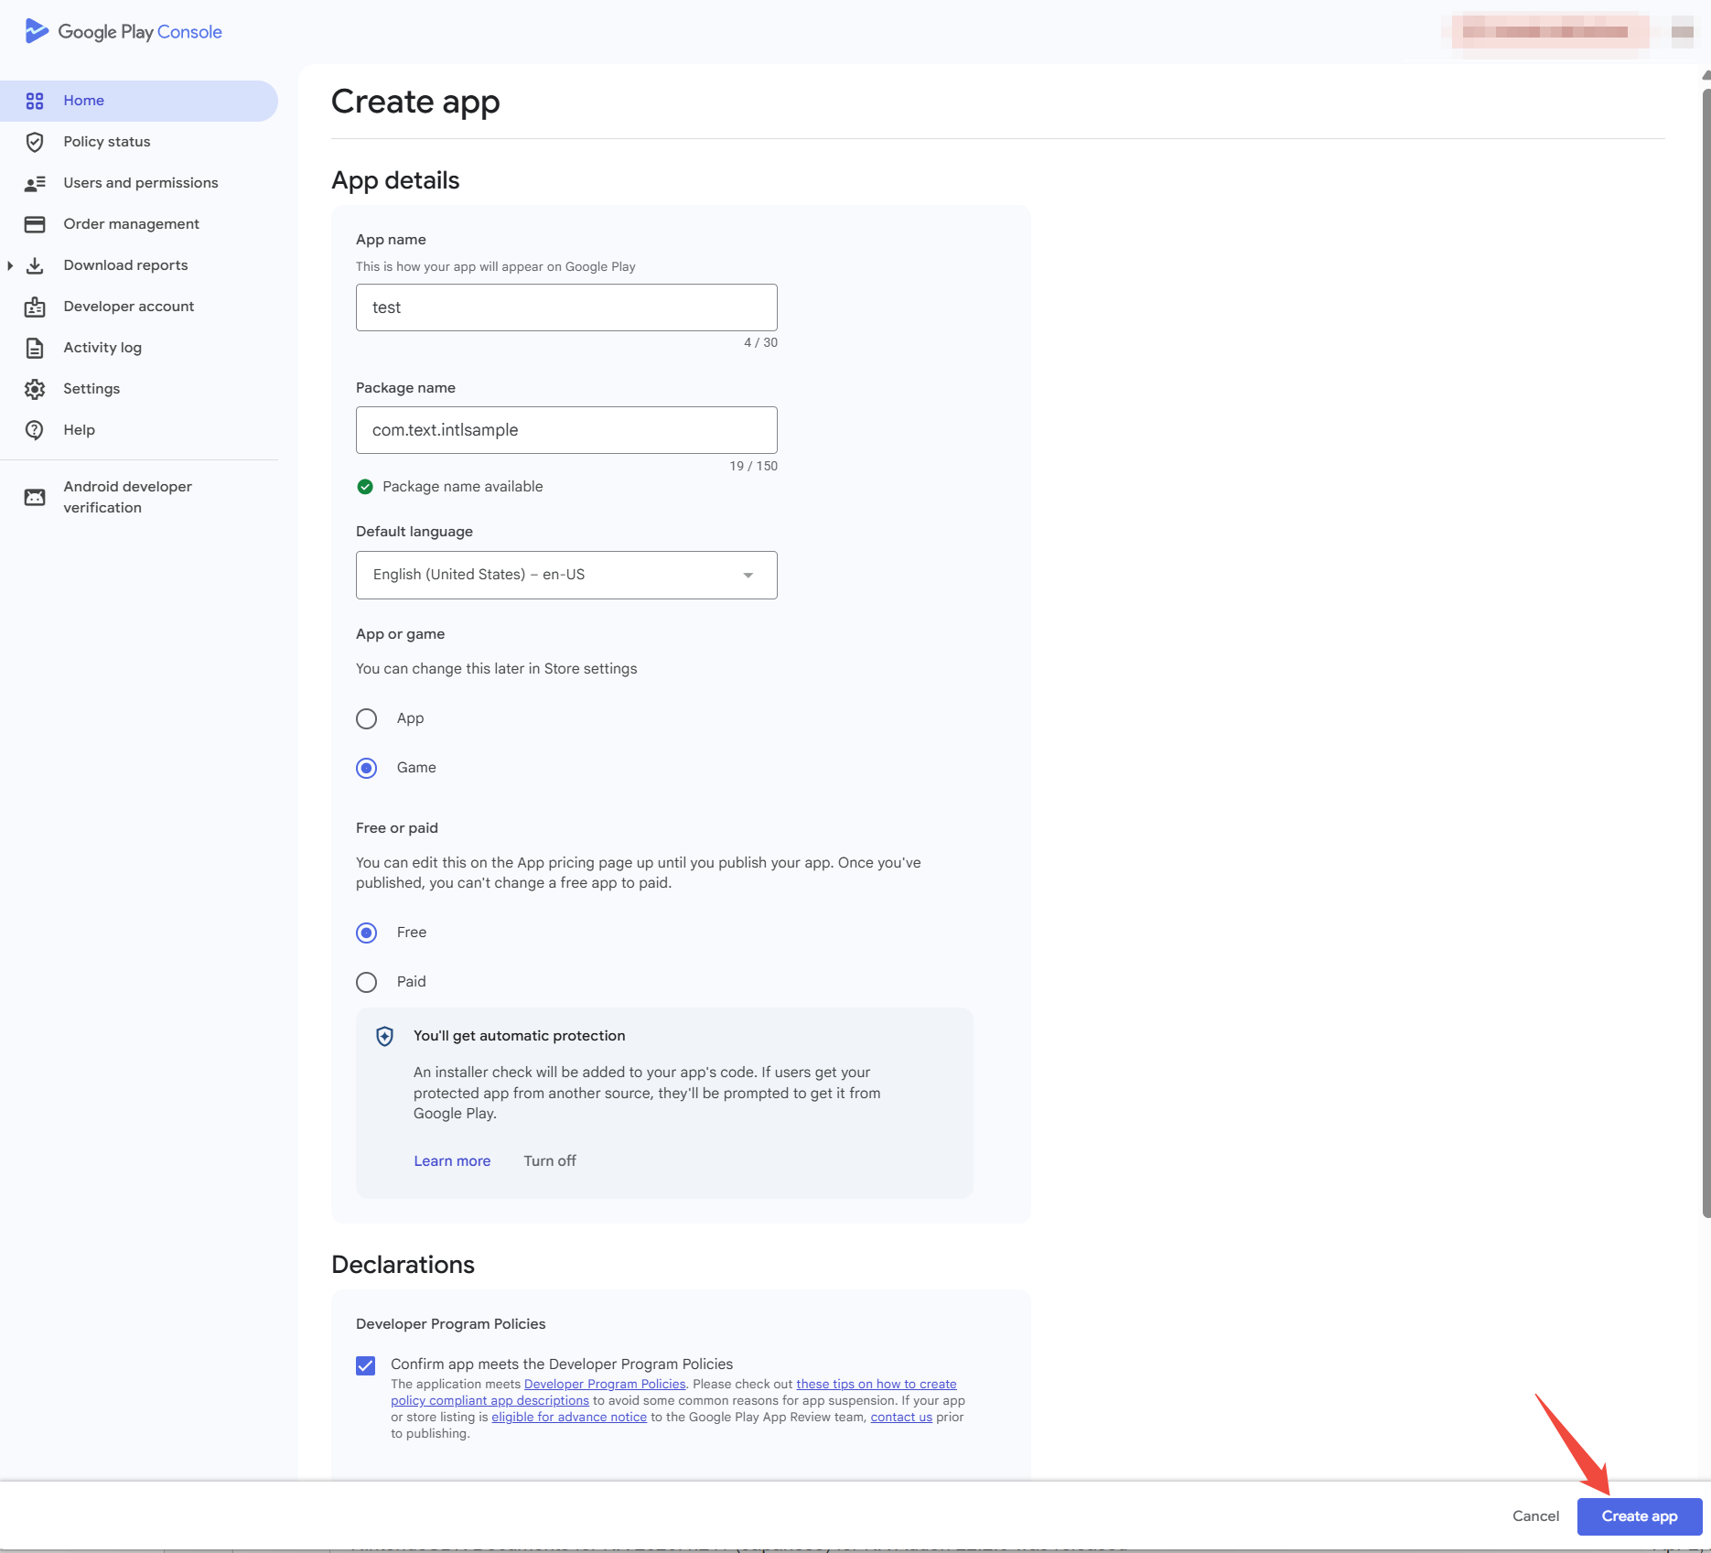Navigate to Android developer verification

[127, 496]
